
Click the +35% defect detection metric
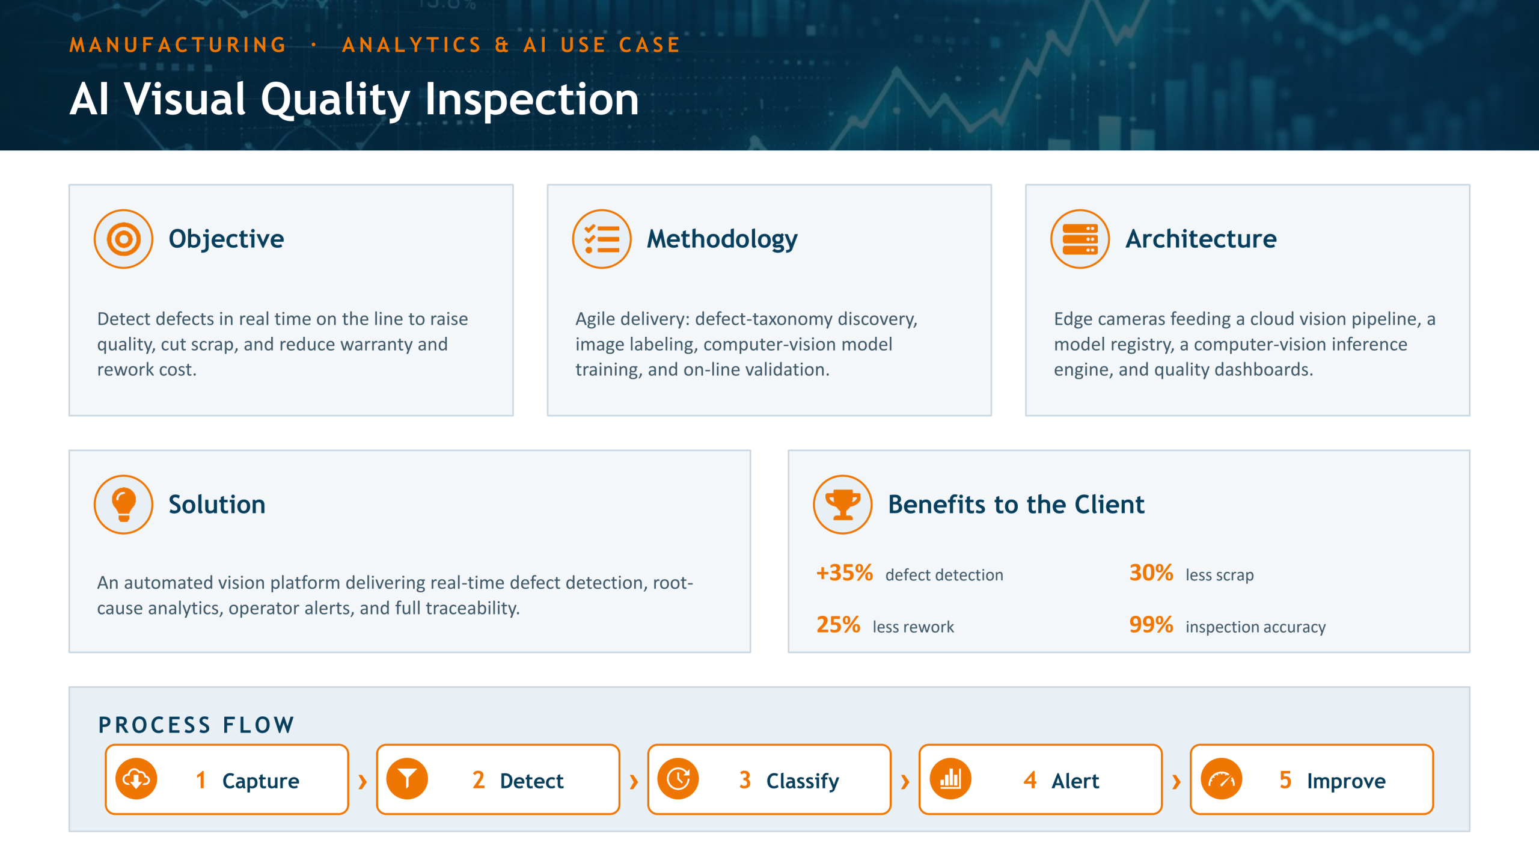click(x=910, y=574)
